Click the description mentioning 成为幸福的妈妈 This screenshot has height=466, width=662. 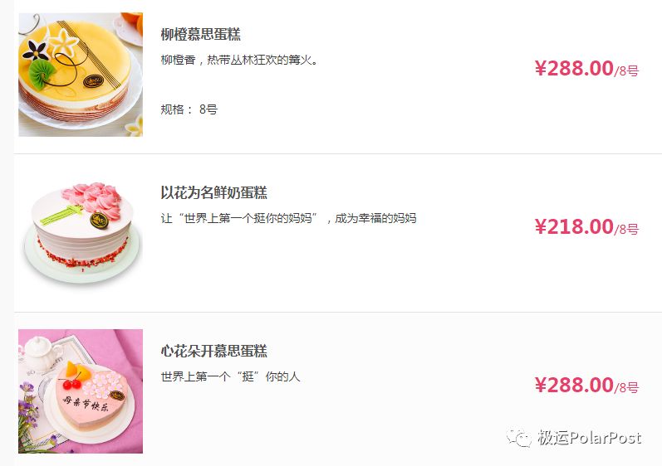click(x=288, y=218)
